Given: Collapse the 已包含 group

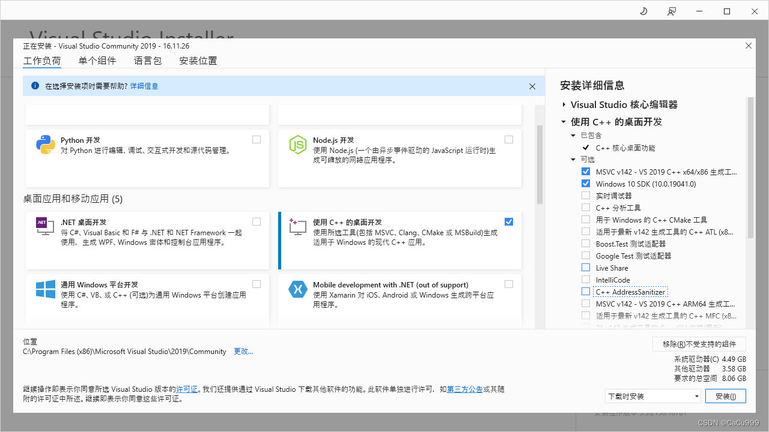Looking at the screenshot, I should coord(573,136).
